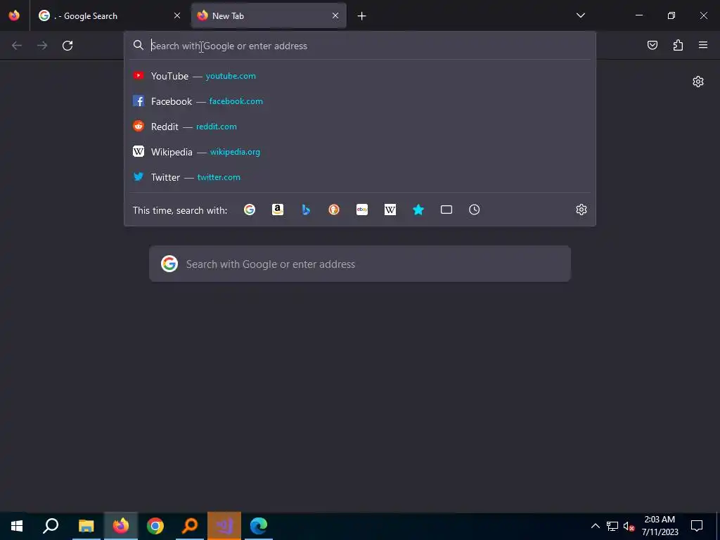Open Firefox View pinned tab icon
This screenshot has height=540, width=720.
tap(14, 15)
